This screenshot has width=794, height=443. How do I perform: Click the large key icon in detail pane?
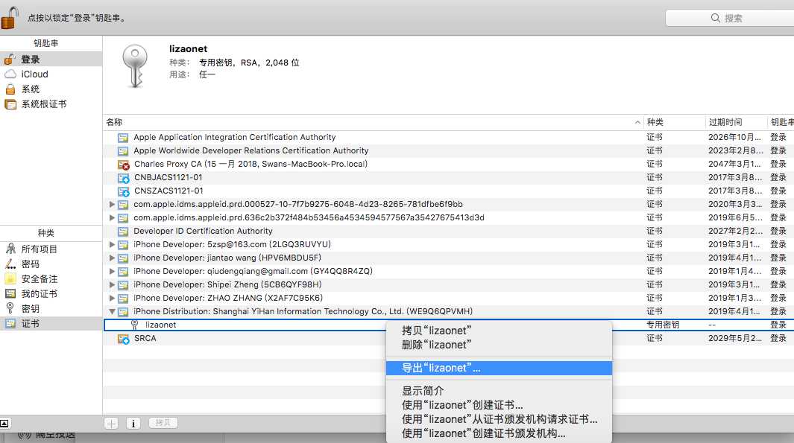click(x=135, y=66)
